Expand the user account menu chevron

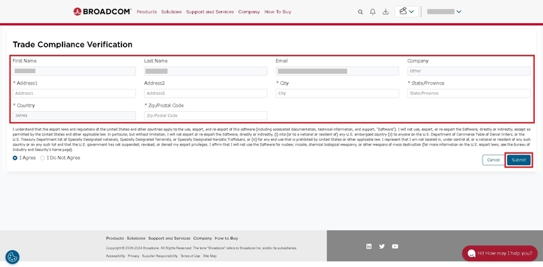(x=459, y=12)
